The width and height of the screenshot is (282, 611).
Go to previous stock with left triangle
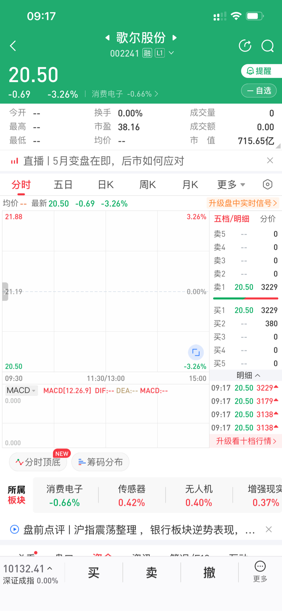pos(108,37)
